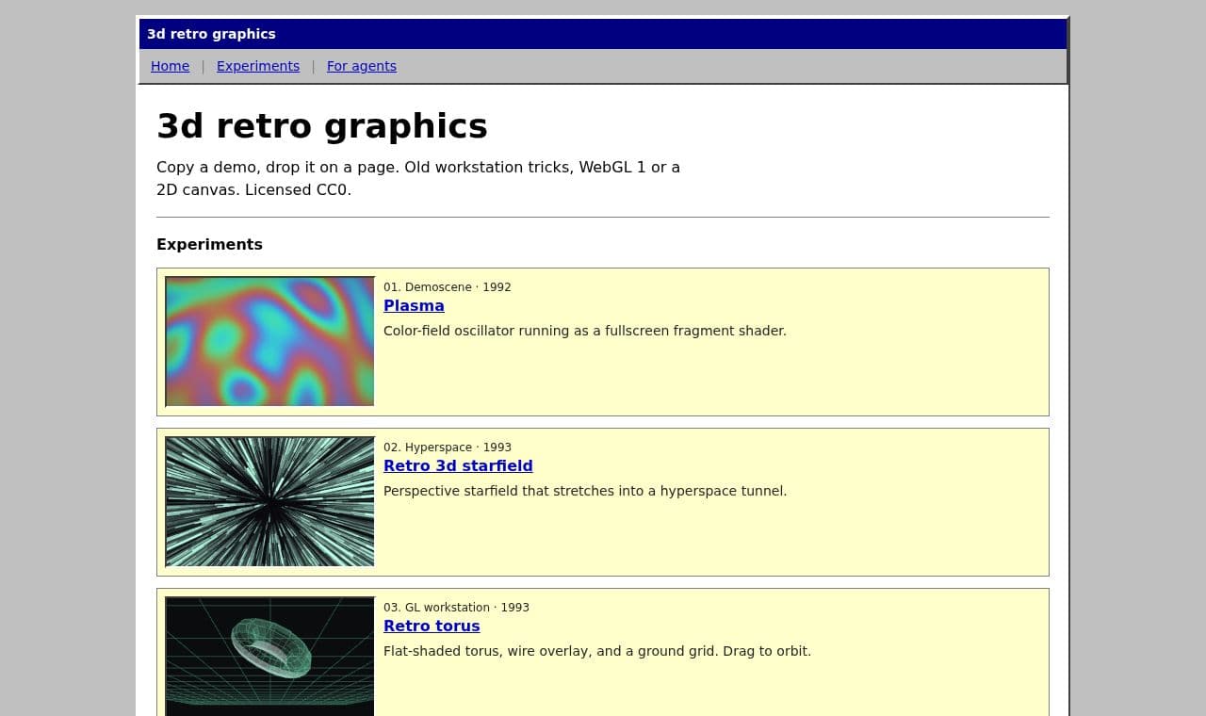Viewport: 1206px width, 716px height.
Task: Follow the Retro torus link
Action: click(x=432, y=626)
